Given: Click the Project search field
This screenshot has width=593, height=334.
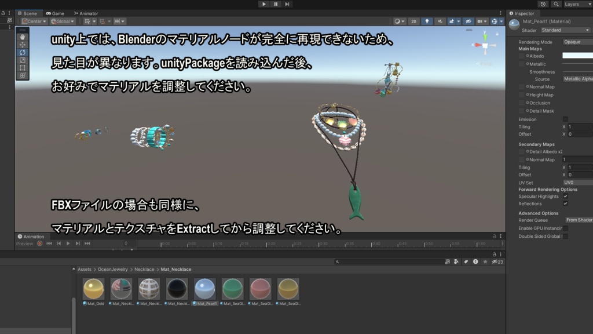Looking at the screenshot, I should point(389,262).
